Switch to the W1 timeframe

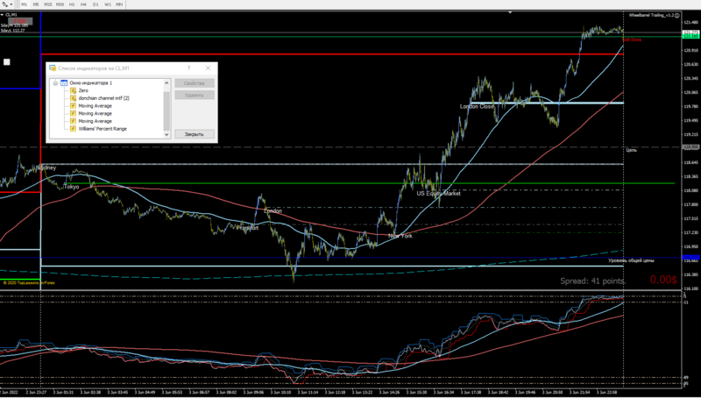108,4
